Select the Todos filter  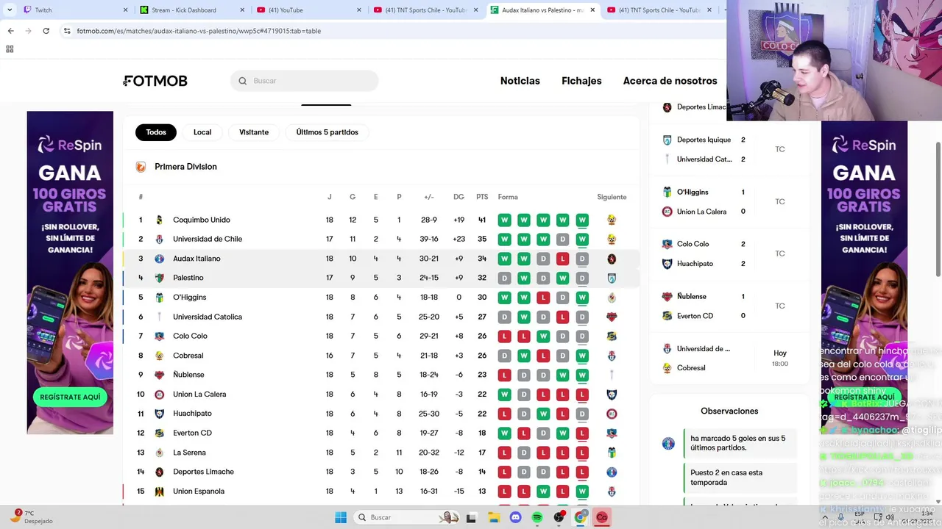point(156,132)
